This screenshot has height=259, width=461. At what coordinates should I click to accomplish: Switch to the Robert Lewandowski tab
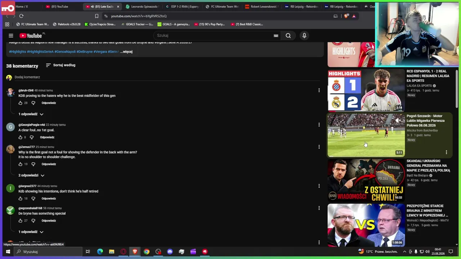262,6
